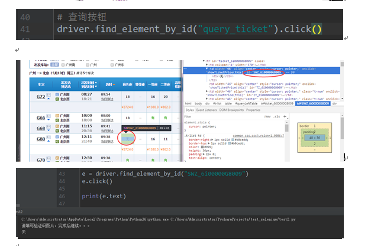The width and height of the screenshot is (371, 246).
Task: Toggle the :hov element state button
Action: coord(267,117)
